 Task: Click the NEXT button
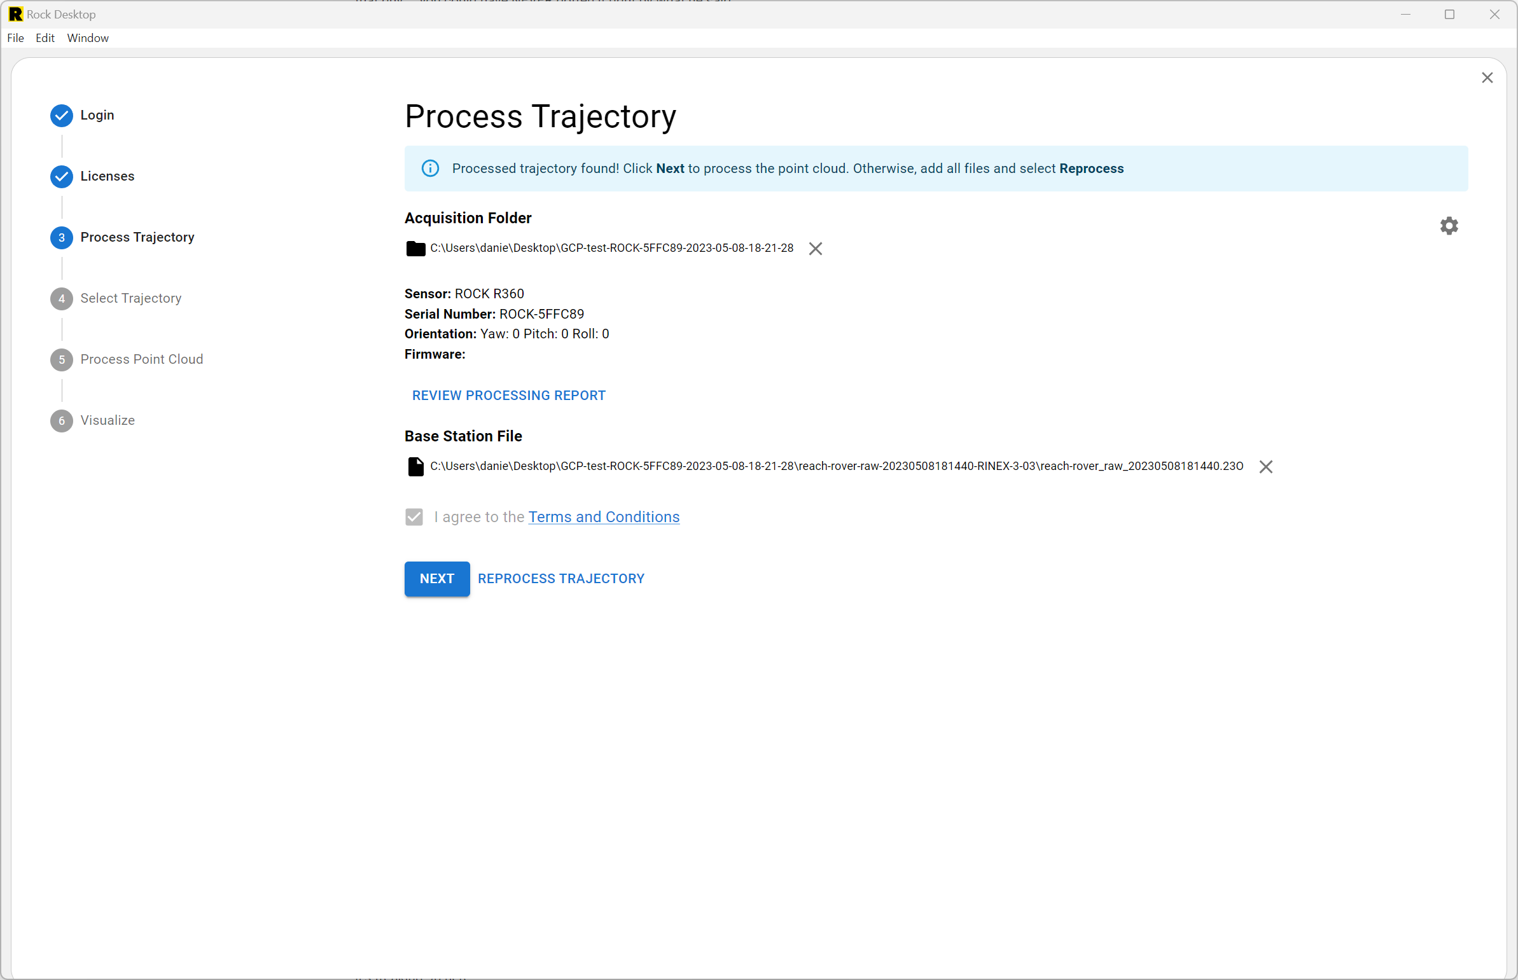coord(437,579)
